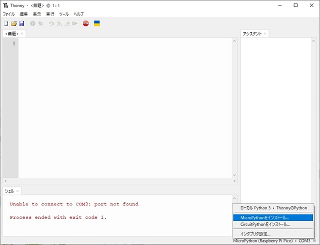Stop the backend with red STOP icon
Screen dimensions: 320x245
pos(85,24)
